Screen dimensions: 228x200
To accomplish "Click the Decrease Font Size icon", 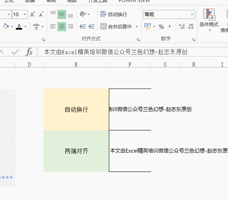I will pos(41,14).
